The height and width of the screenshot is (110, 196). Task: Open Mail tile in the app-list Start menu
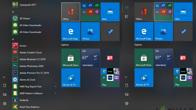(x=110, y=12)
